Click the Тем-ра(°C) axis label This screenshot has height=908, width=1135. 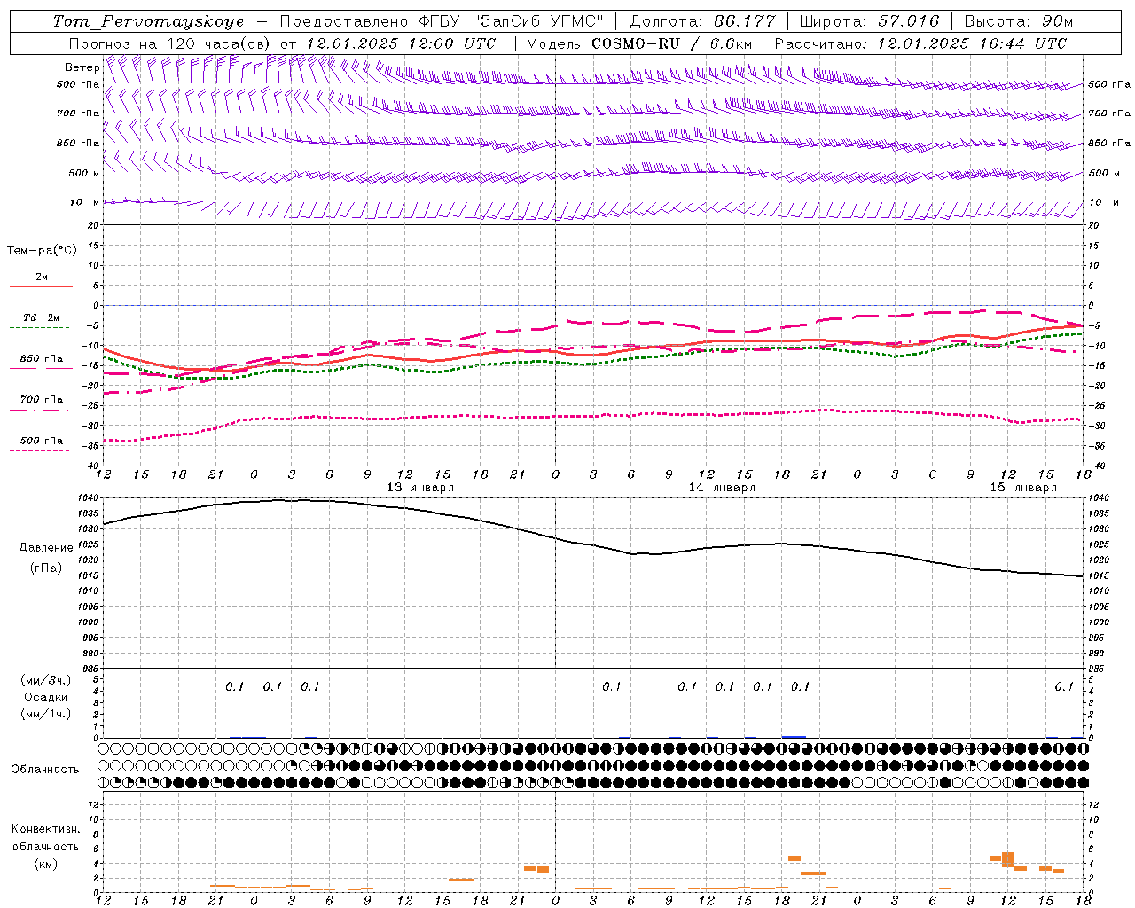click(42, 251)
